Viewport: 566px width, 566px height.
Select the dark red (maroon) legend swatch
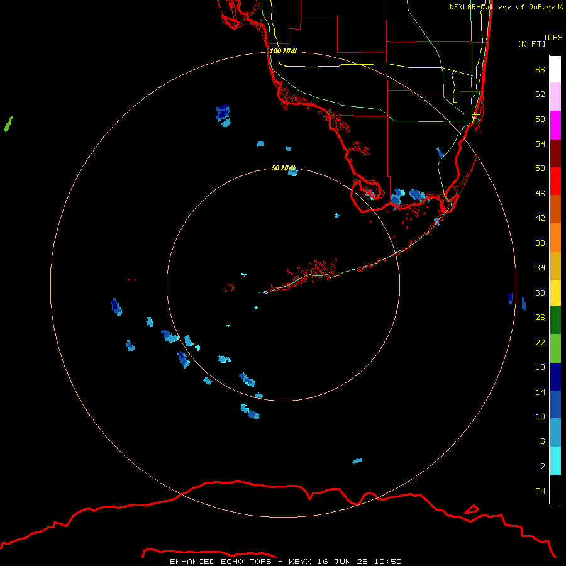(555, 153)
